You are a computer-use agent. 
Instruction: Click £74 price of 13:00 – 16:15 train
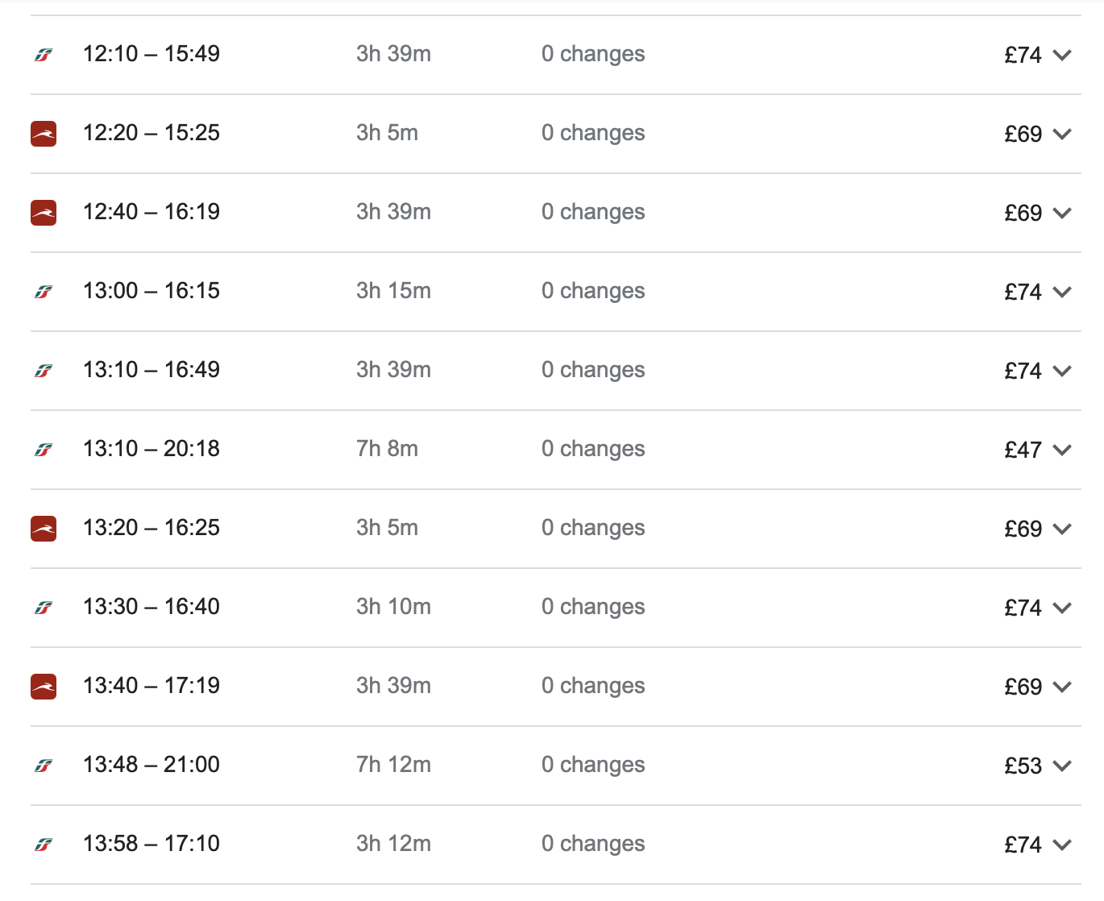(x=1023, y=292)
